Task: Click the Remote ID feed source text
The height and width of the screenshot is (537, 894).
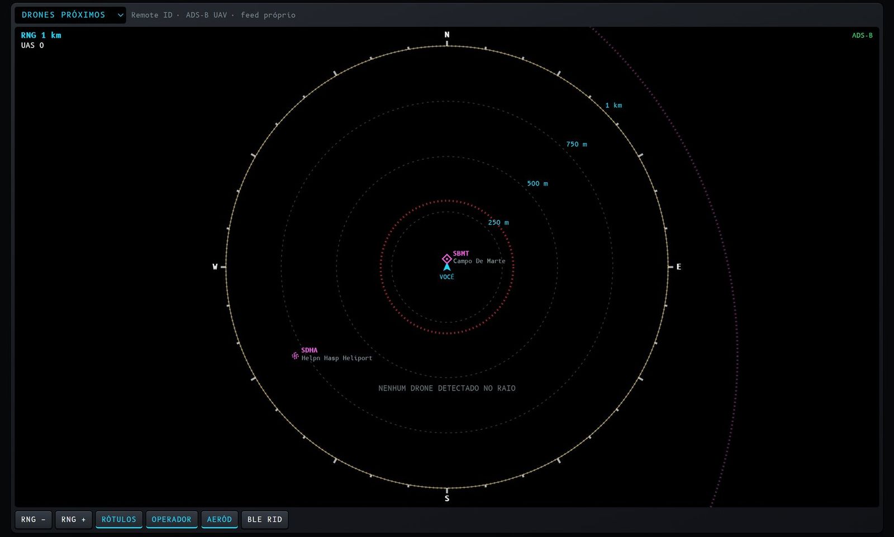Action: 152,15
